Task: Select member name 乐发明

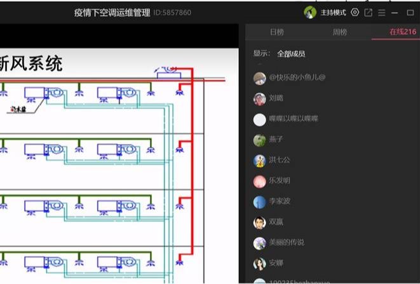Action: pyautogui.click(x=280, y=181)
